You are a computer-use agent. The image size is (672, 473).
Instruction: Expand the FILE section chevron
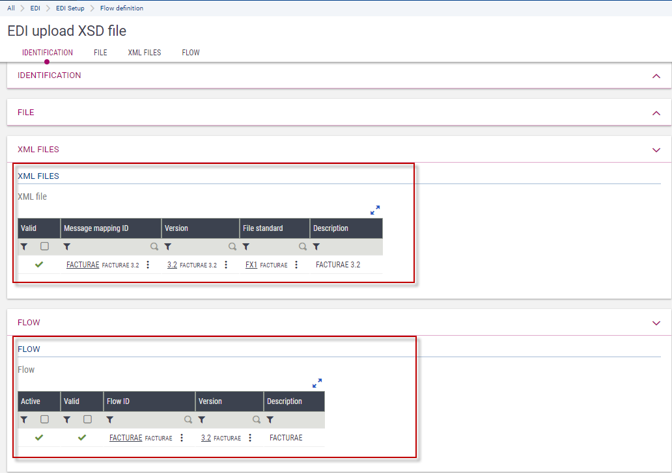point(656,113)
